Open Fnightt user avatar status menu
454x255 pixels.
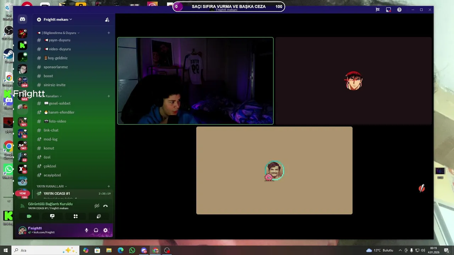click(x=22, y=230)
